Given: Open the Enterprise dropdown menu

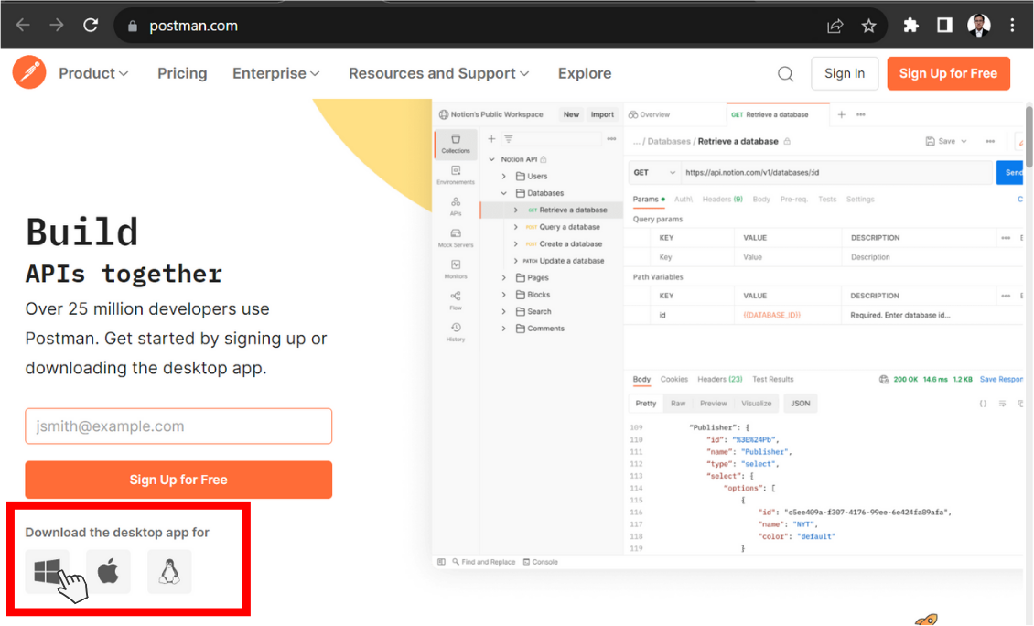Looking at the screenshot, I should (275, 73).
